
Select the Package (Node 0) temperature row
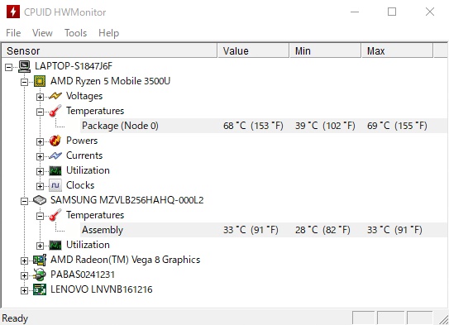tap(264, 126)
